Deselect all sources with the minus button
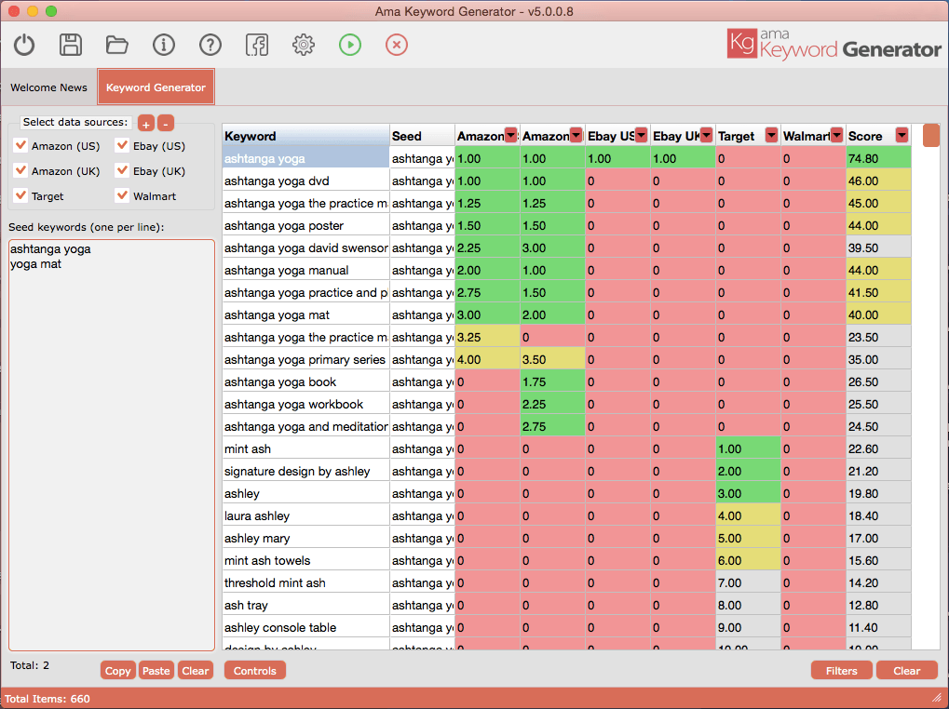 166,124
